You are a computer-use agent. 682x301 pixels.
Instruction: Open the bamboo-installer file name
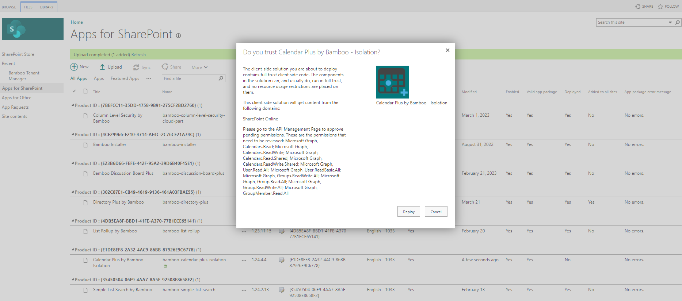(x=179, y=144)
